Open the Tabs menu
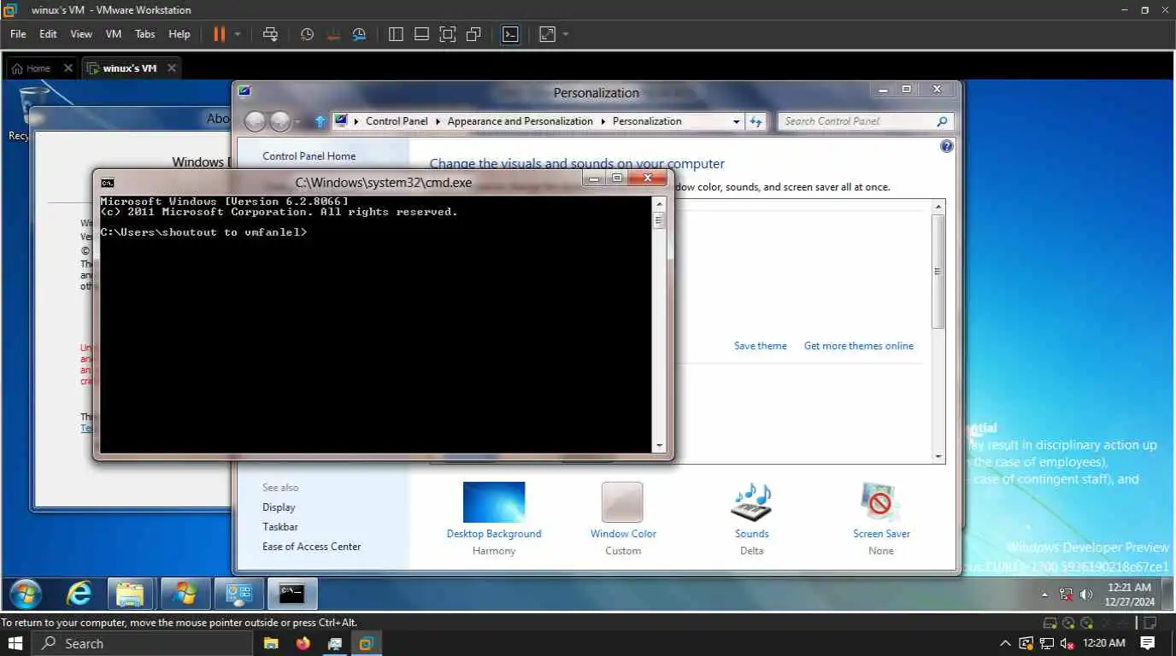Image resolution: width=1176 pixels, height=656 pixels. coord(145,34)
